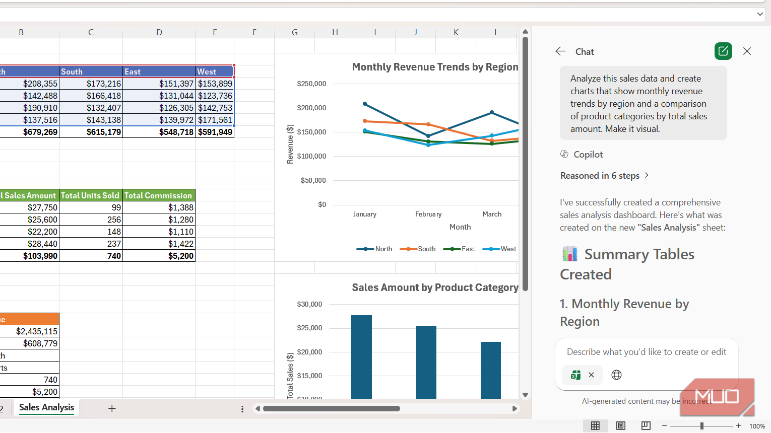Select column F header
The image size is (771, 433).
[x=254, y=32]
